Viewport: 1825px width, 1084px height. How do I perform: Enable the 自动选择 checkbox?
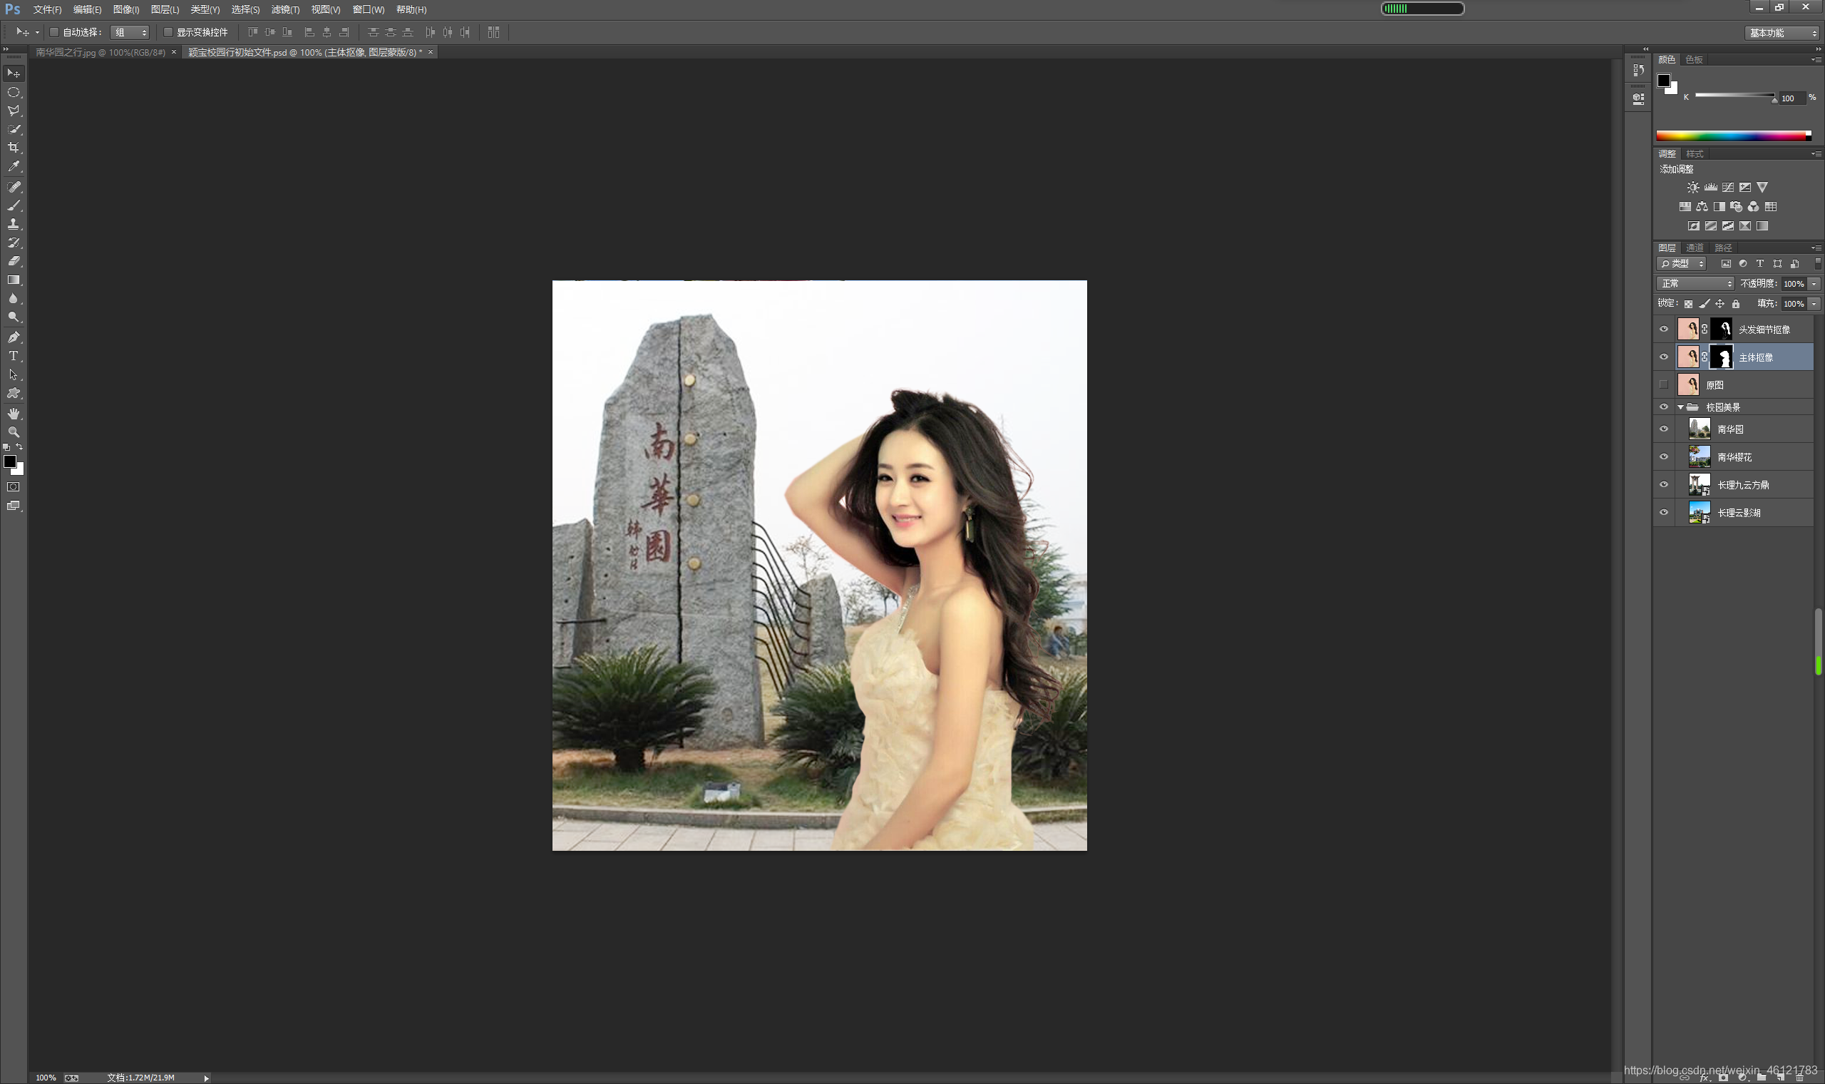coord(54,32)
